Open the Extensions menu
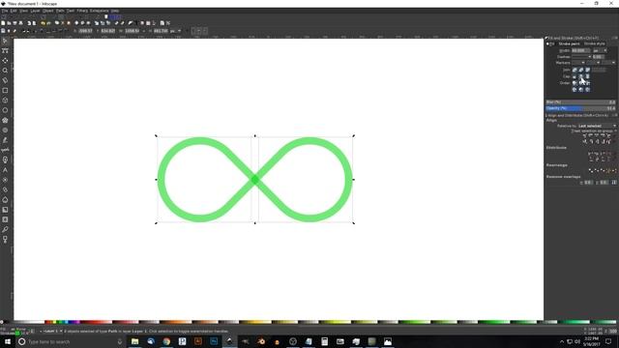The width and height of the screenshot is (619, 348). pos(99,11)
